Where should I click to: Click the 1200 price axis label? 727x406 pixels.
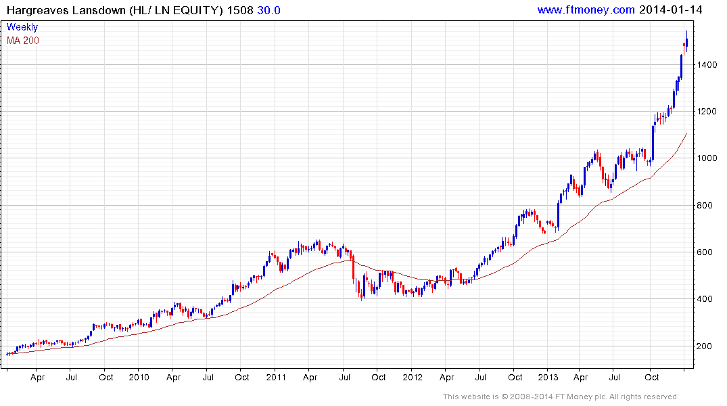coord(707,112)
